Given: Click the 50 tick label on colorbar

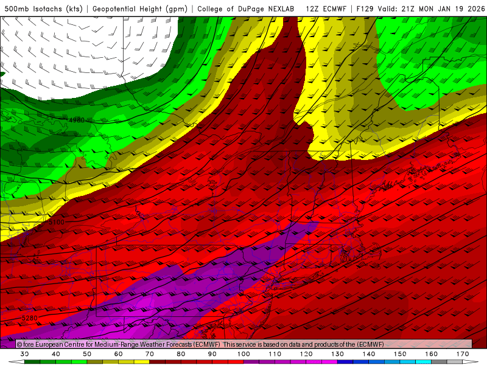Looking at the screenshot, I should point(87,354).
